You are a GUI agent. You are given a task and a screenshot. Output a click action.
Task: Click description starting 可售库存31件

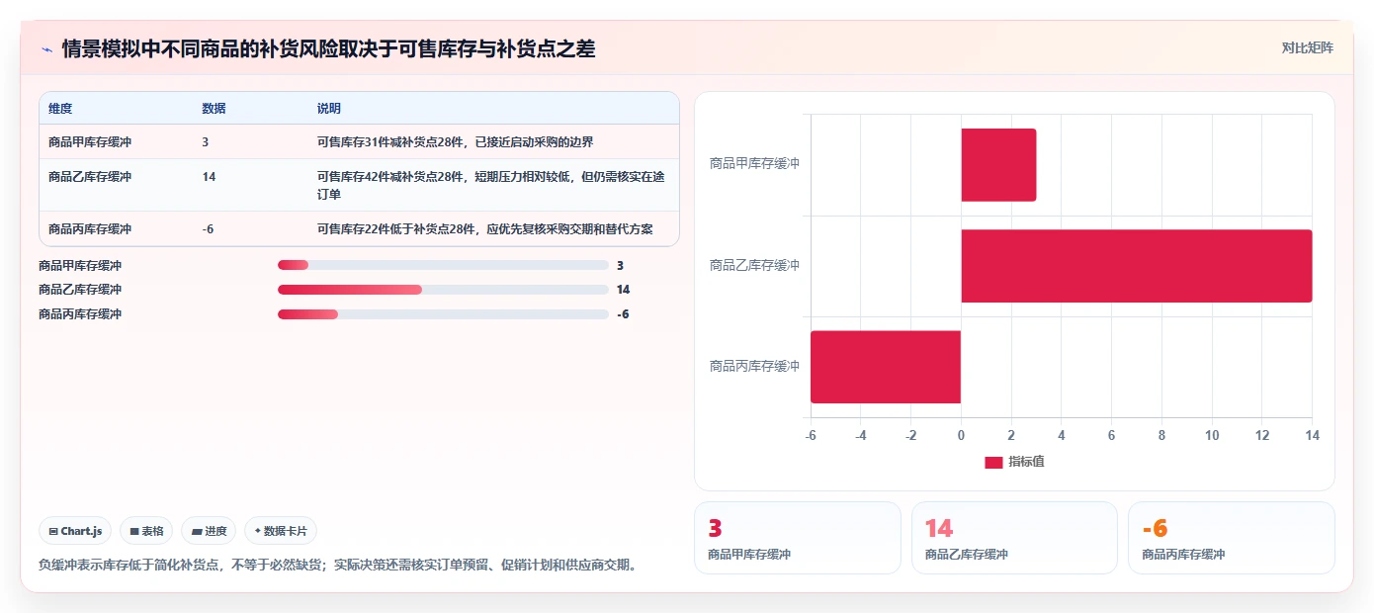click(456, 142)
